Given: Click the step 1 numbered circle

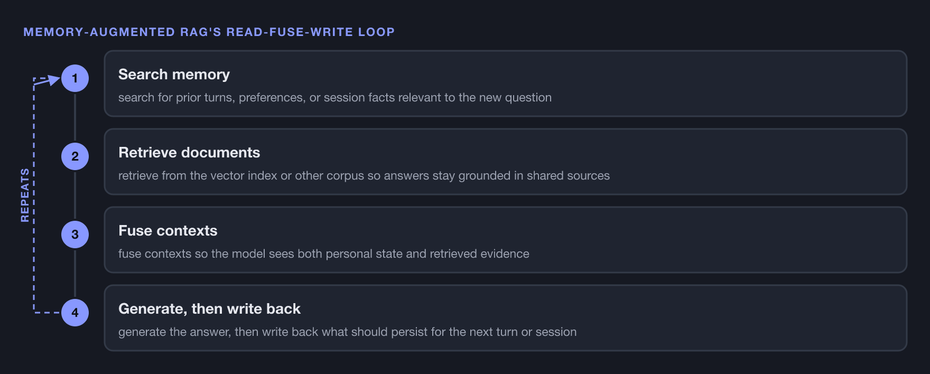Looking at the screenshot, I should click(x=75, y=78).
